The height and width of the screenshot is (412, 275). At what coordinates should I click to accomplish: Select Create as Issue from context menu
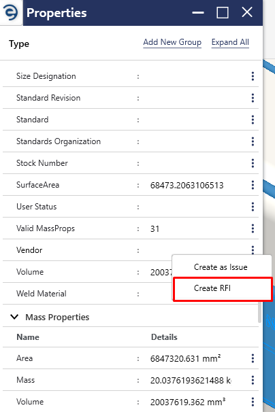(221, 267)
